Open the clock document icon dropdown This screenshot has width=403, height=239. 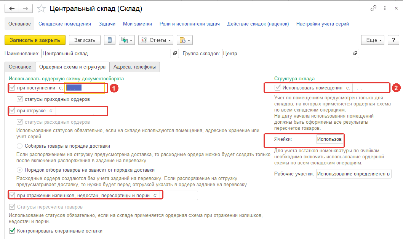tap(185, 40)
